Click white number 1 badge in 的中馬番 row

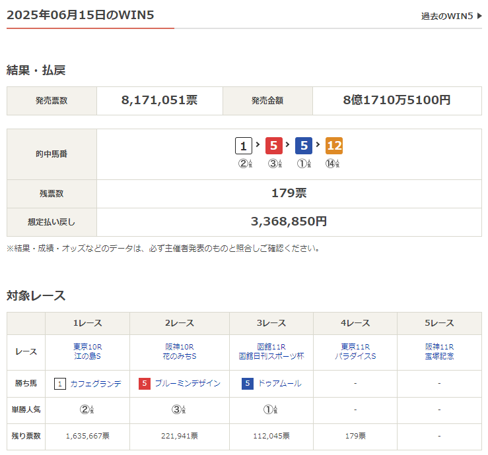(x=244, y=146)
